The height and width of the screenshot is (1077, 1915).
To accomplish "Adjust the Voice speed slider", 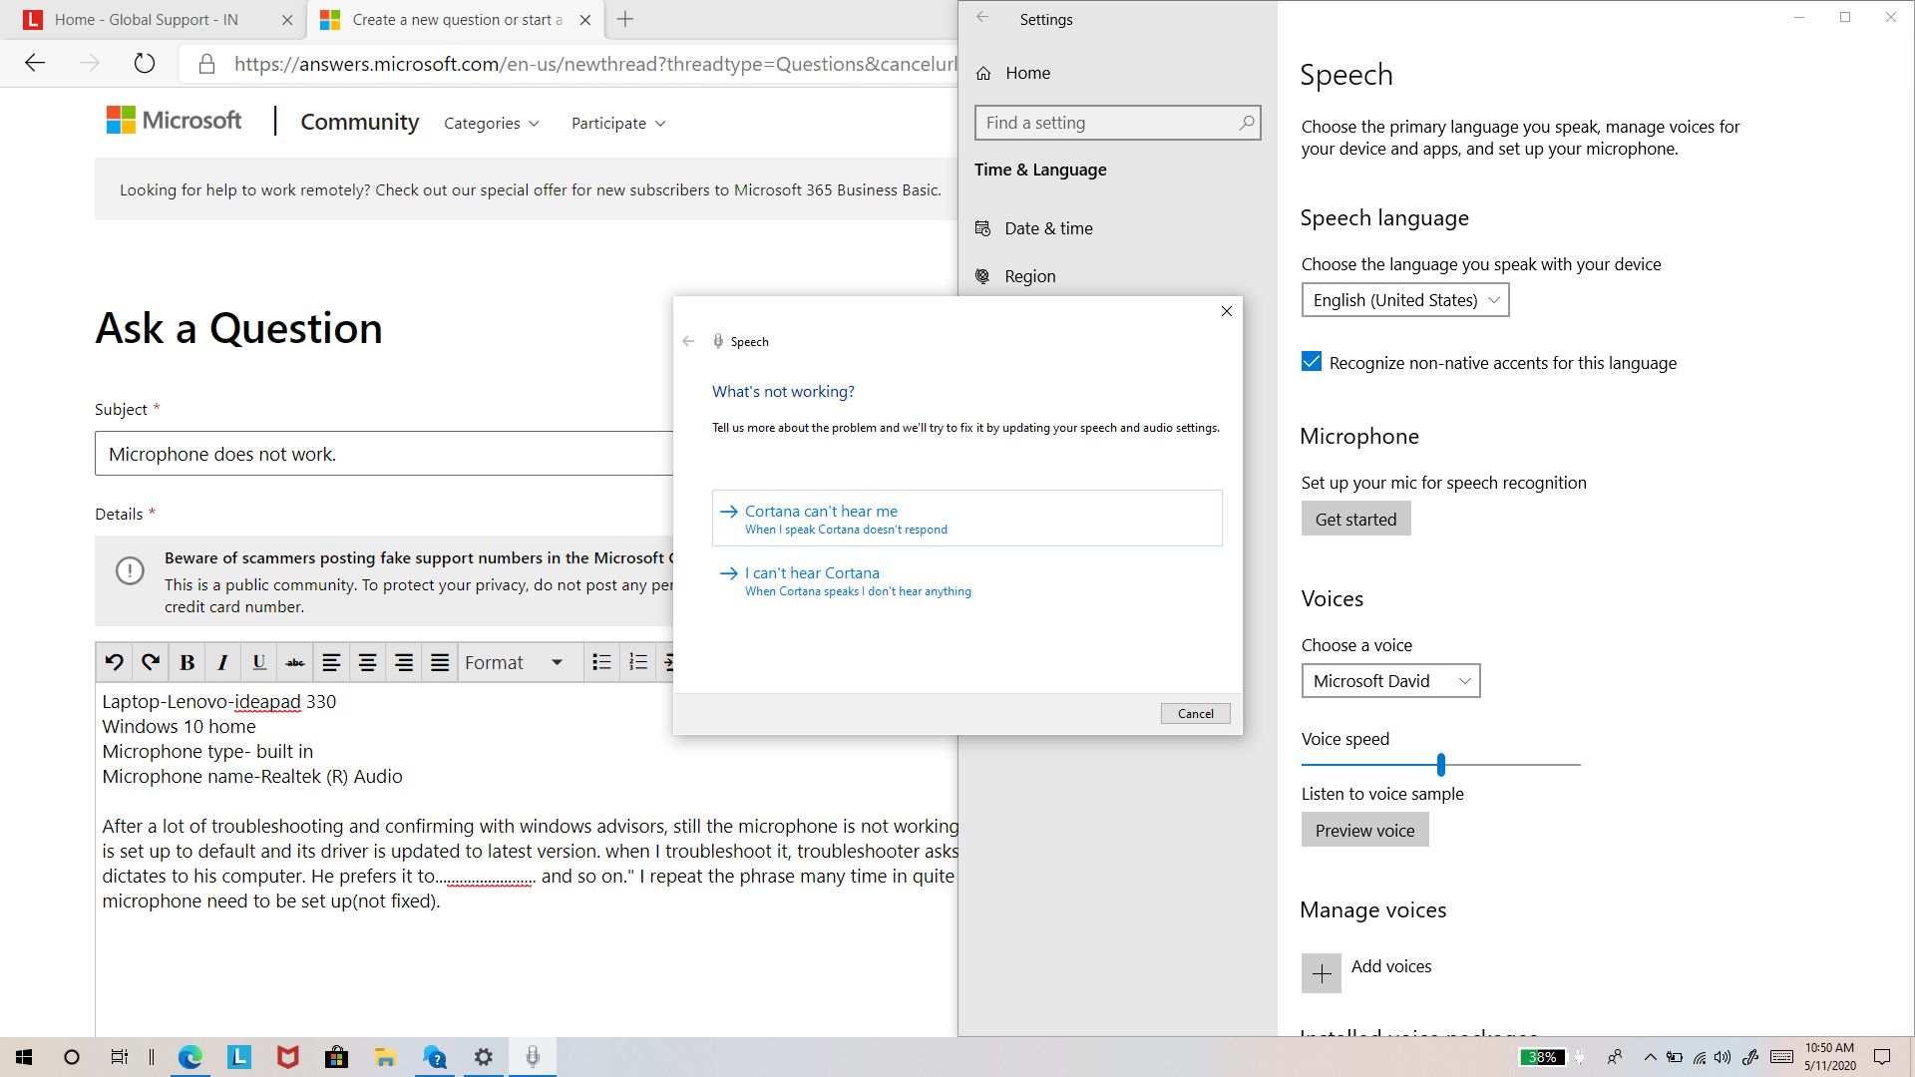I will click(x=1441, y=765).
